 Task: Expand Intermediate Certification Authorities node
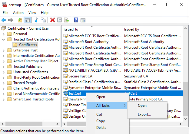coord(4,56)
